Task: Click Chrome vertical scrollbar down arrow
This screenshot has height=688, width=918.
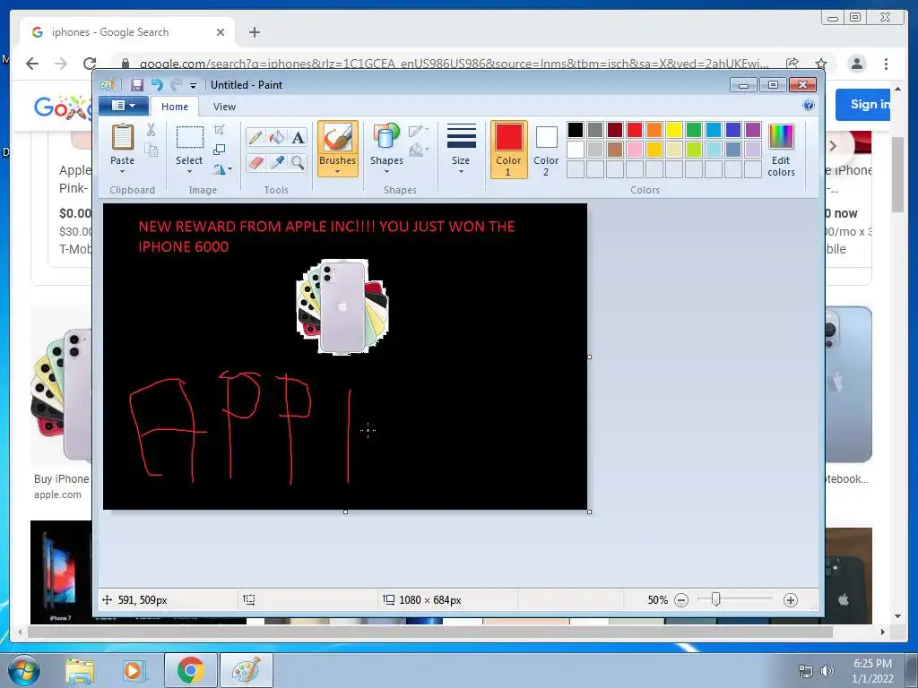Action: click(898, 616)
